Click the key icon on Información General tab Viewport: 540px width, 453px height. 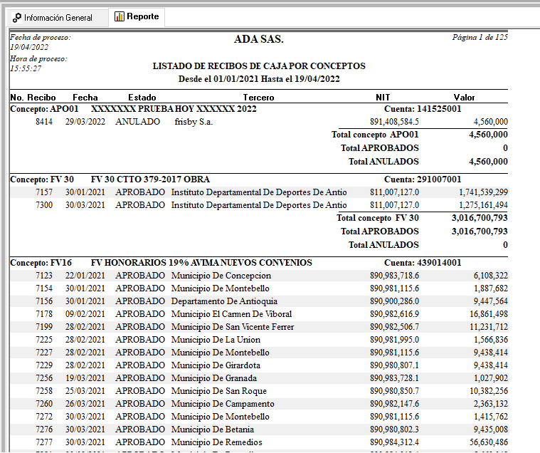click(x=17, y=17)
